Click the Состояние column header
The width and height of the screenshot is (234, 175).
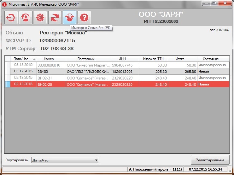click(x=211, y=59)
